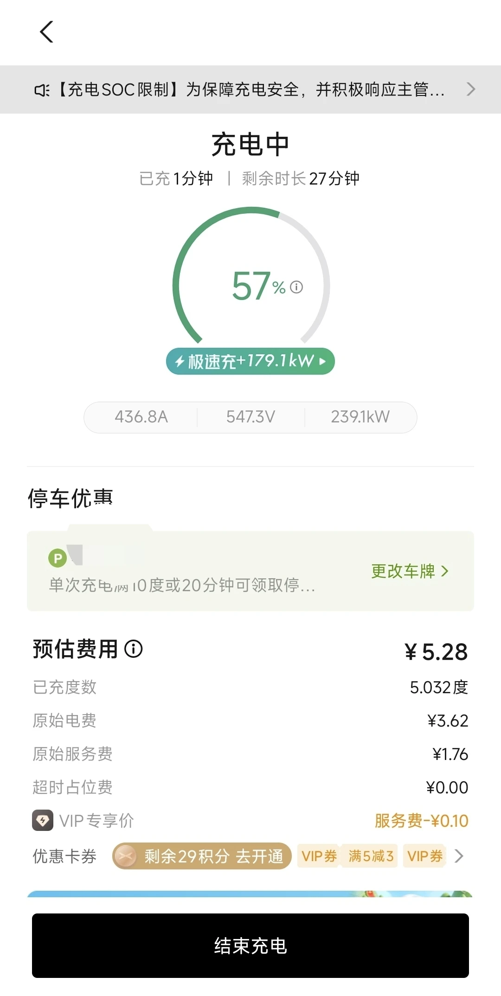Tap the green P parking icon

tap(58, 558)
